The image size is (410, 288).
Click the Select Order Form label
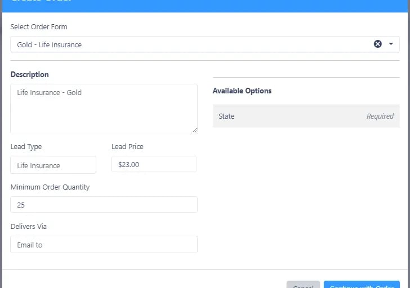(x=39, y=26)
